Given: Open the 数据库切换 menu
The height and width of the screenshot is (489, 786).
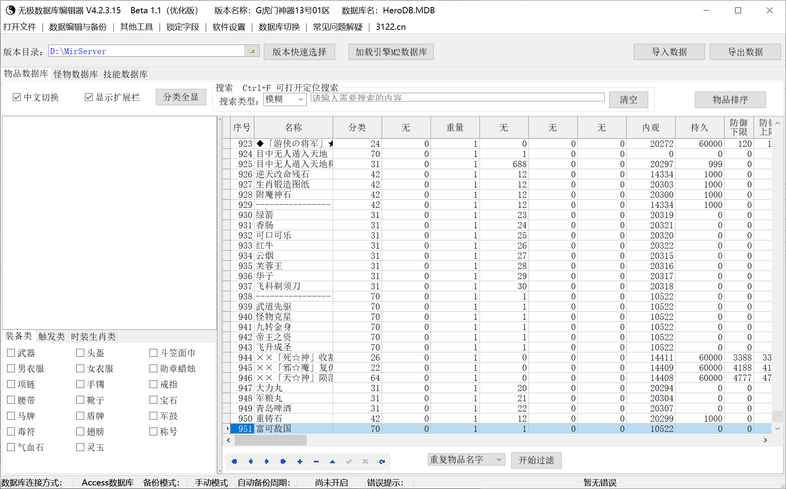Looking at the screenshot, I should point(279,27).
